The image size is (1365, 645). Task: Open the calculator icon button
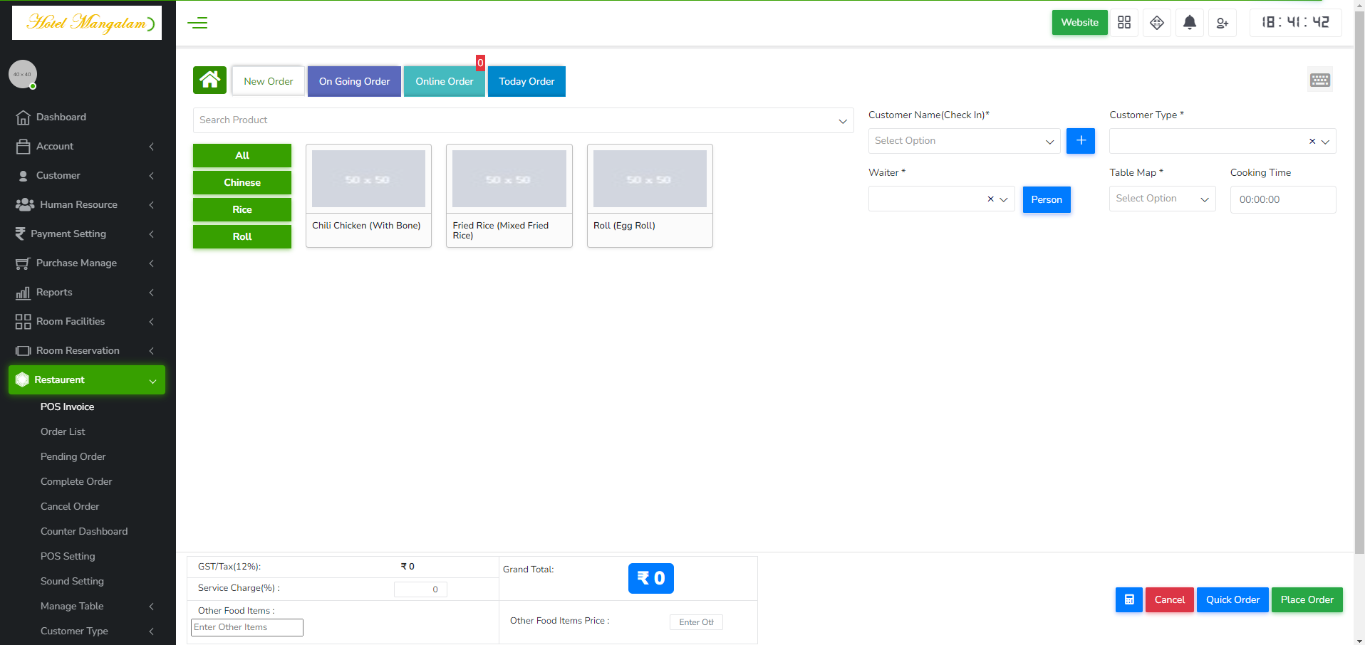coord(1128,599)
